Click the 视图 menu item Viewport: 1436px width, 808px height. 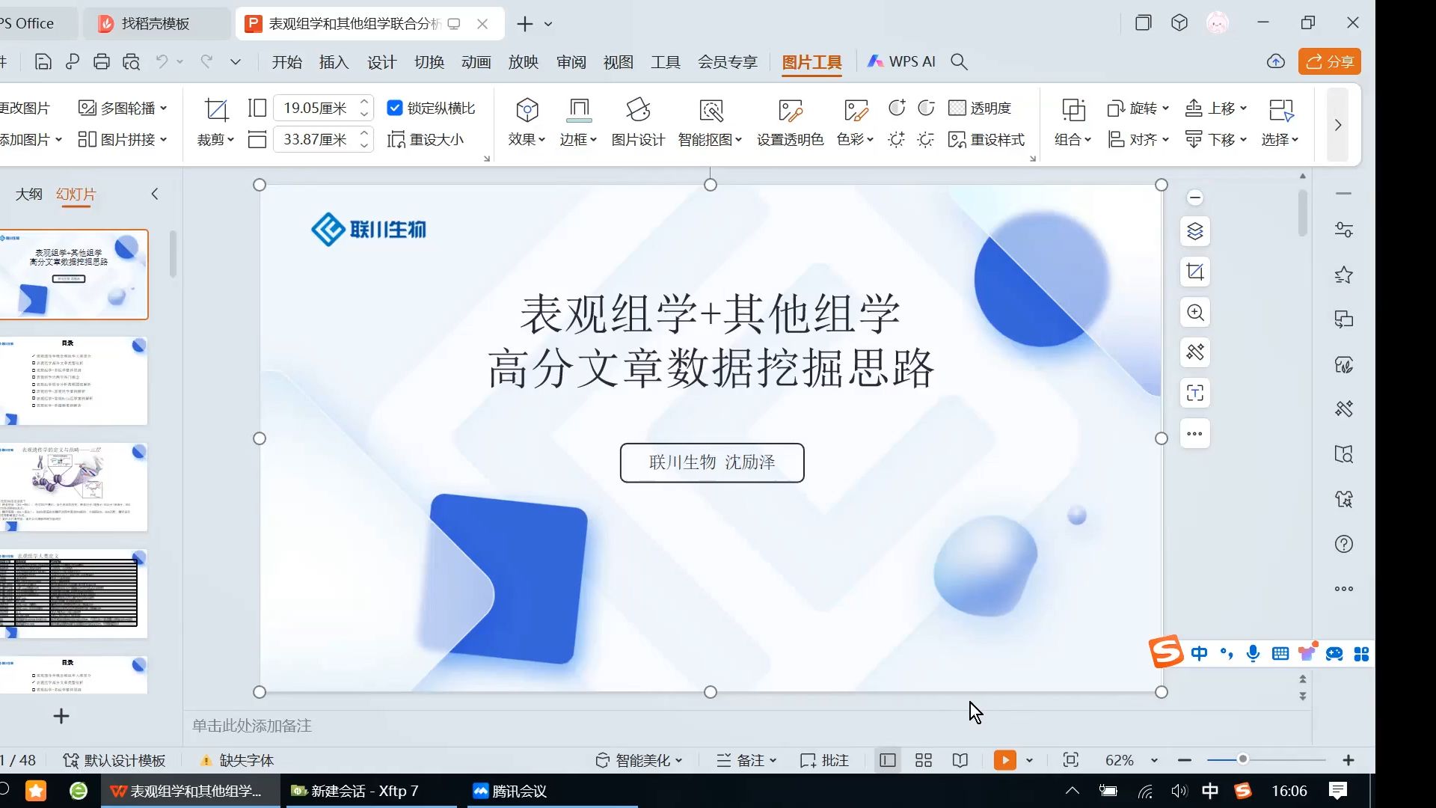coord(617,61)
